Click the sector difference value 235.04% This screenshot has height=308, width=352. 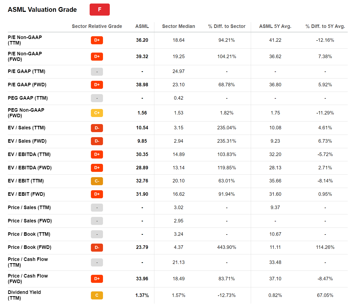227,128
